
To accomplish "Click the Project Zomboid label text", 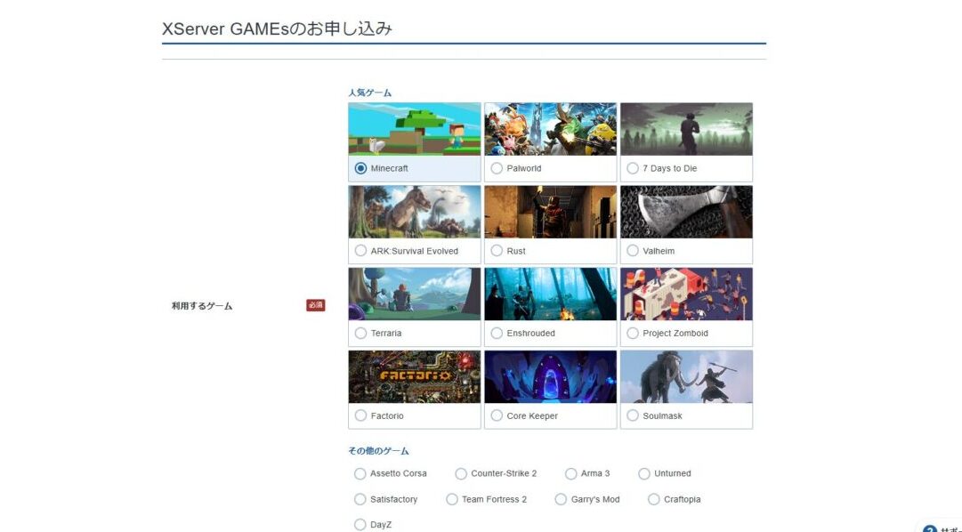I will 675,334.
